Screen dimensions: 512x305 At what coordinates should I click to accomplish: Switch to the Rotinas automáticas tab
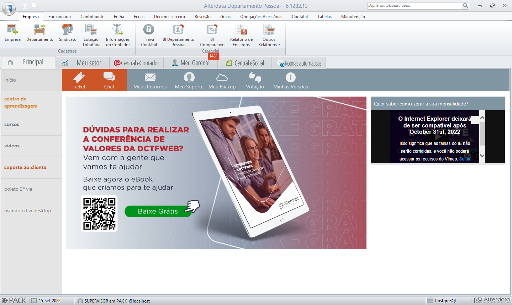(299, 63)
